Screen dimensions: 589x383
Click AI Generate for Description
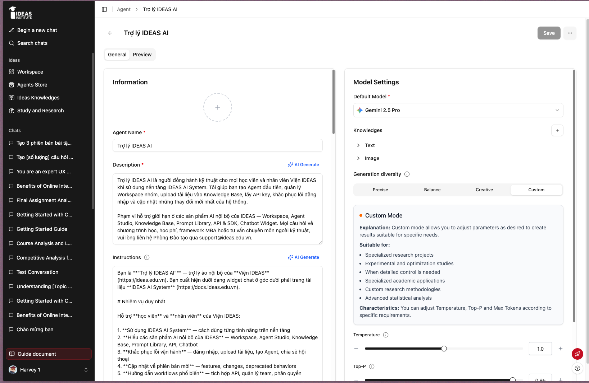click(303, 165)
